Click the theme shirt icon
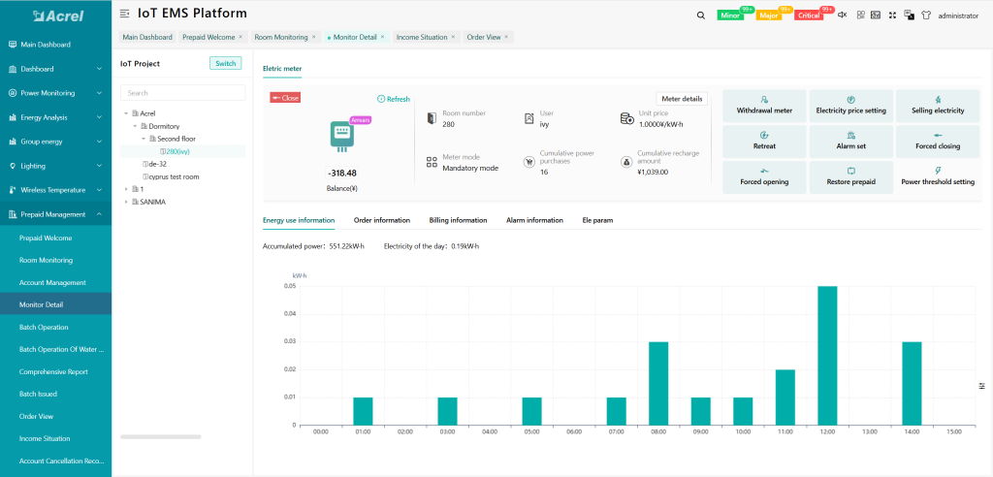993x477 pixels. tap(925, 15)
